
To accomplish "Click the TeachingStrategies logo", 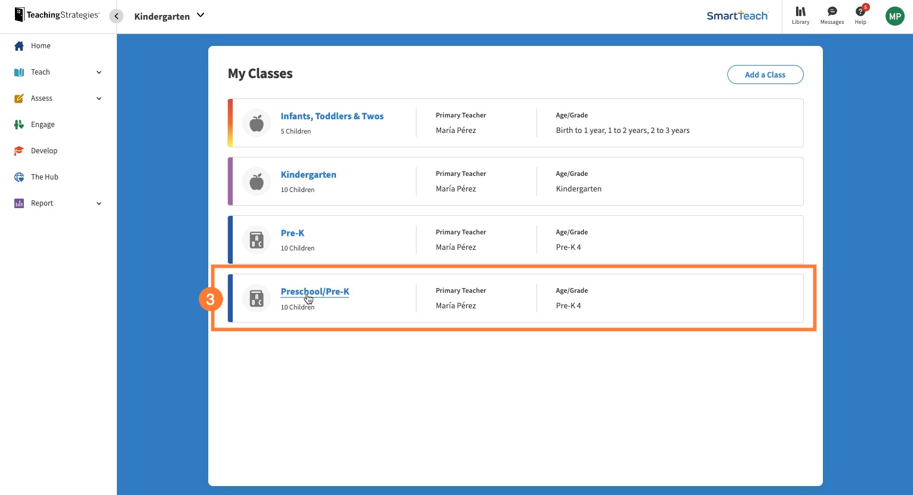I will pos(57,14).
